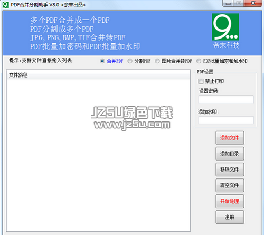Click the 提示:支持文件直接拖入列表 hint text

(x=40, y=61)
